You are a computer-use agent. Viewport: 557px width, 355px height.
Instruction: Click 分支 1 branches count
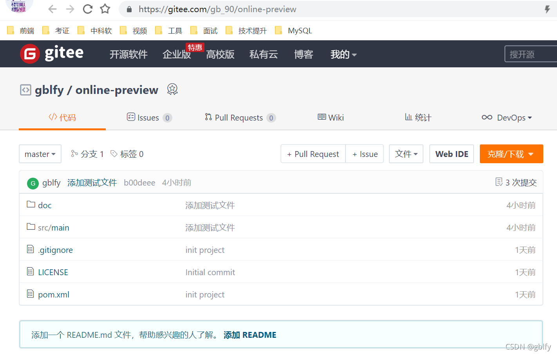[92, 154]
